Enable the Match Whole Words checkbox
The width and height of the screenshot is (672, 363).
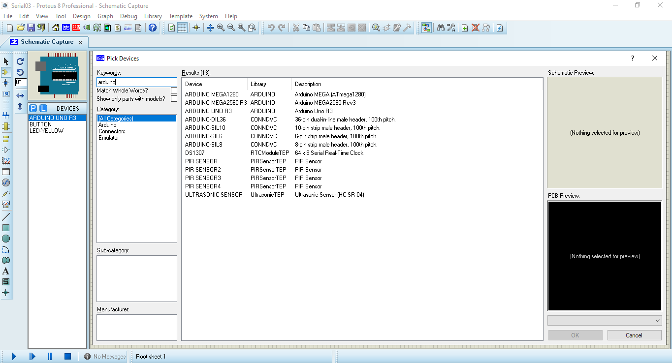pos(174,91)
